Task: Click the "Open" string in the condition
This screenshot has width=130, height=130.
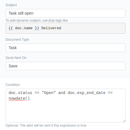Action: (x=49, y=93)
